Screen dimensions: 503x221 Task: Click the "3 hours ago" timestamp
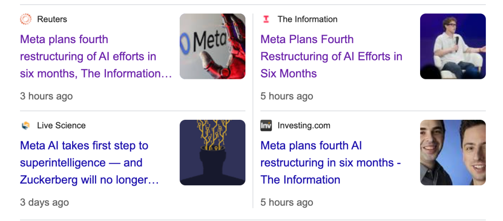(46, 96)
